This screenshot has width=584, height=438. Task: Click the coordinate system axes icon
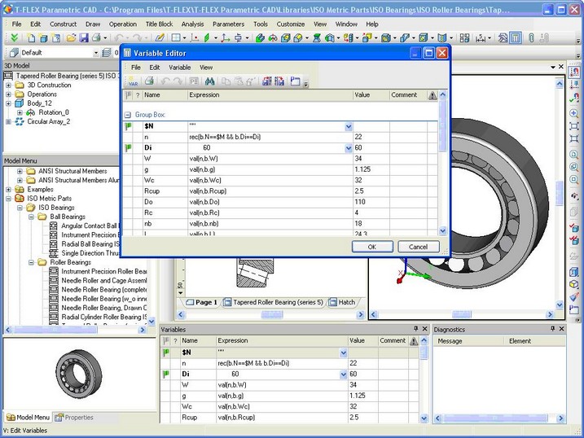click(x=225, y=37)
